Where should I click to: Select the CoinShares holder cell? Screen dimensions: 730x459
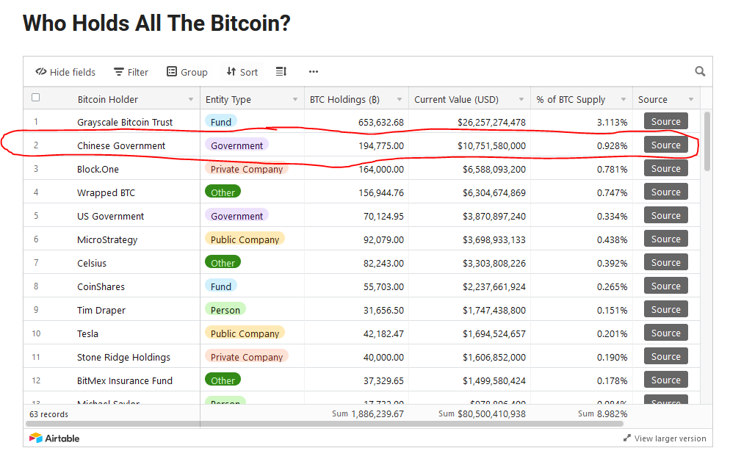click(x=101, y=286)
